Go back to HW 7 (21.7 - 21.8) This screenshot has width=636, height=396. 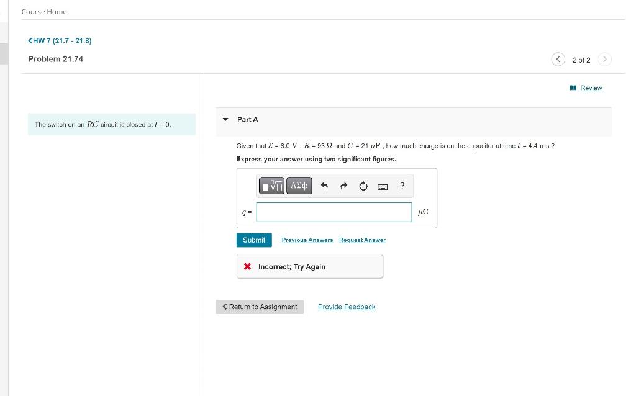[x=60, y=40]
